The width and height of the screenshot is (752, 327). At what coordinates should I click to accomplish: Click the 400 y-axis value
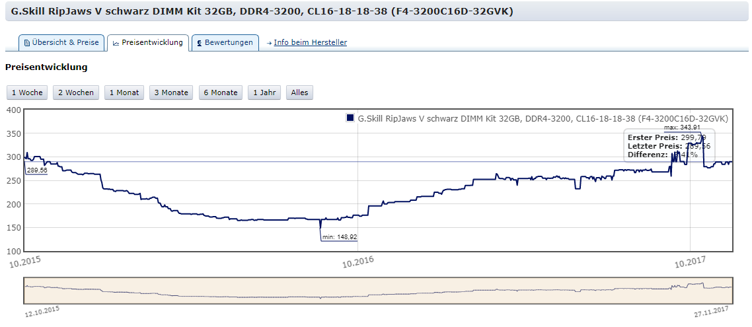[13, 110]
